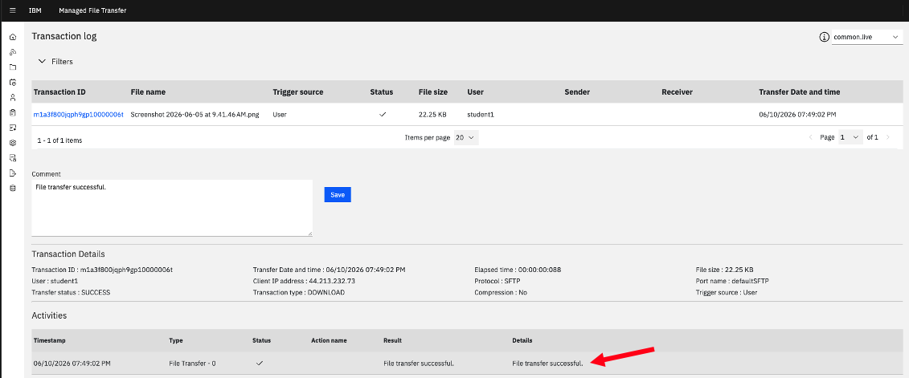909x378 pixels.
Task: Open the user icon in sidebar
Action: 13,97
